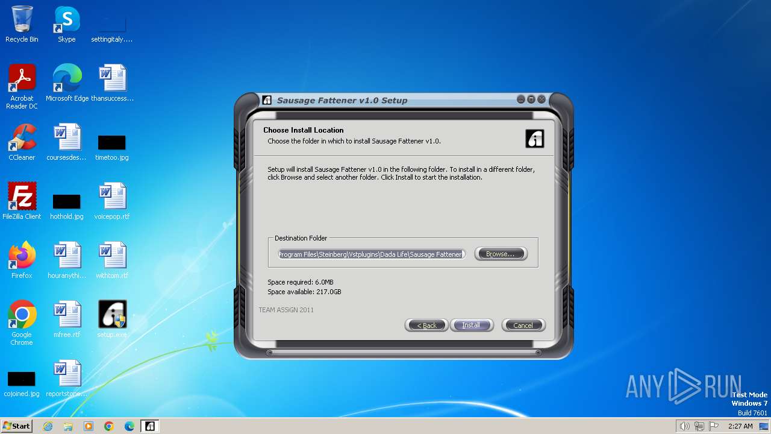
Task: Open the Recycle Bin desktop icon
Action: coord(22,24)
